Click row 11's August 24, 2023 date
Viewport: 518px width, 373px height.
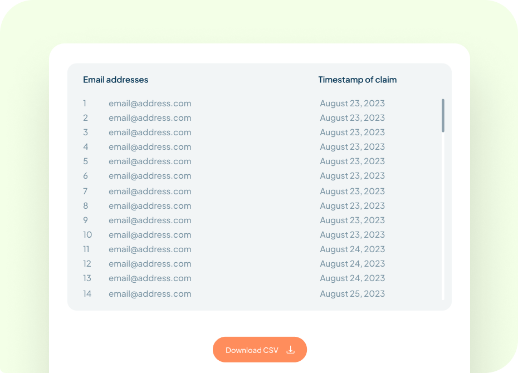[x=352, y=249]
